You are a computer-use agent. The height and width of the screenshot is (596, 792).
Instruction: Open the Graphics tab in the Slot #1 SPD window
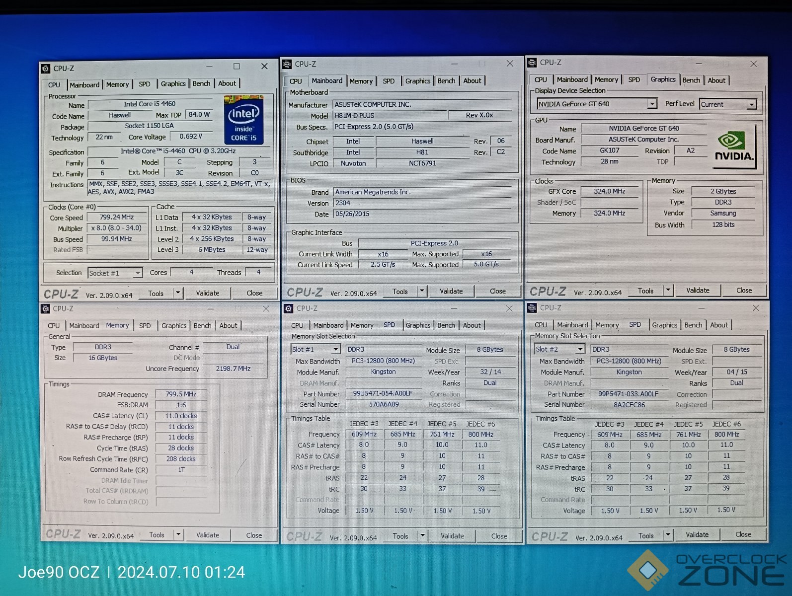(x=418, y=325)
